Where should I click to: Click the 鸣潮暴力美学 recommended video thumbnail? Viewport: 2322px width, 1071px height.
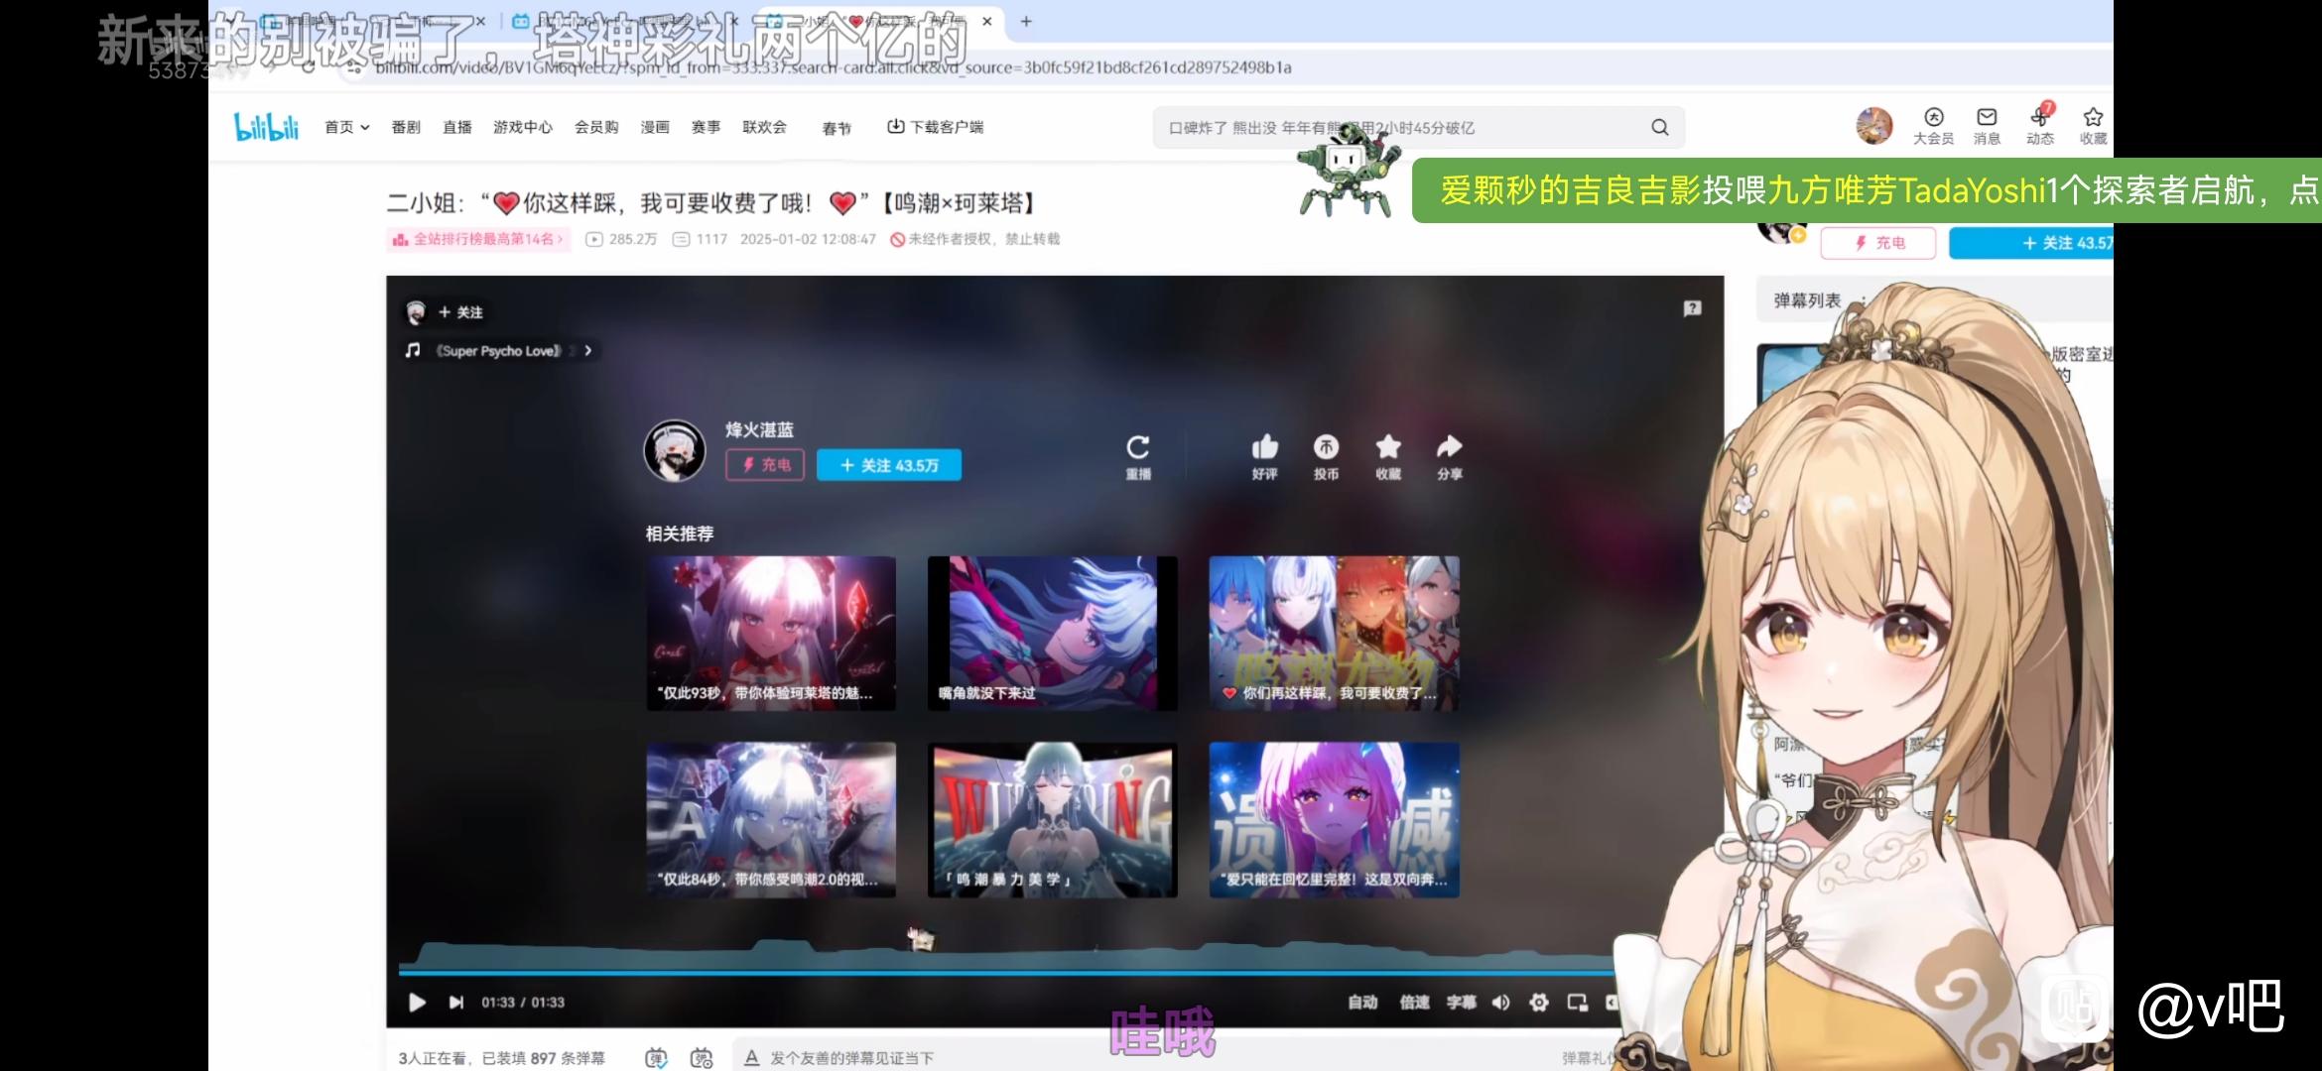[x=1052, y=819]
